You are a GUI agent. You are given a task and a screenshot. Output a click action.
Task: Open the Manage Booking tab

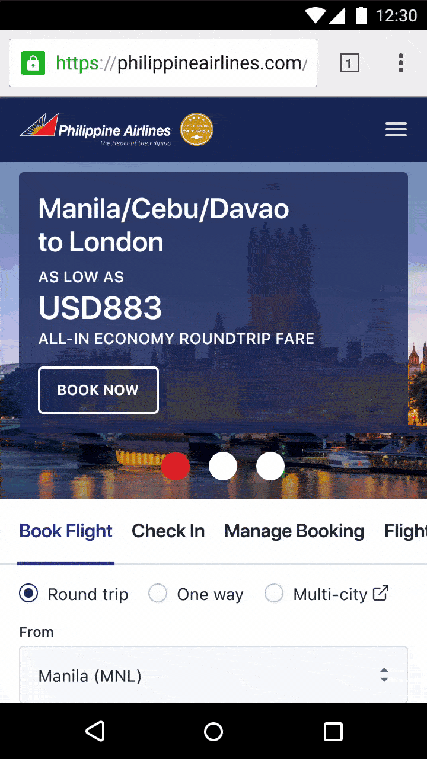coord(294,531)
